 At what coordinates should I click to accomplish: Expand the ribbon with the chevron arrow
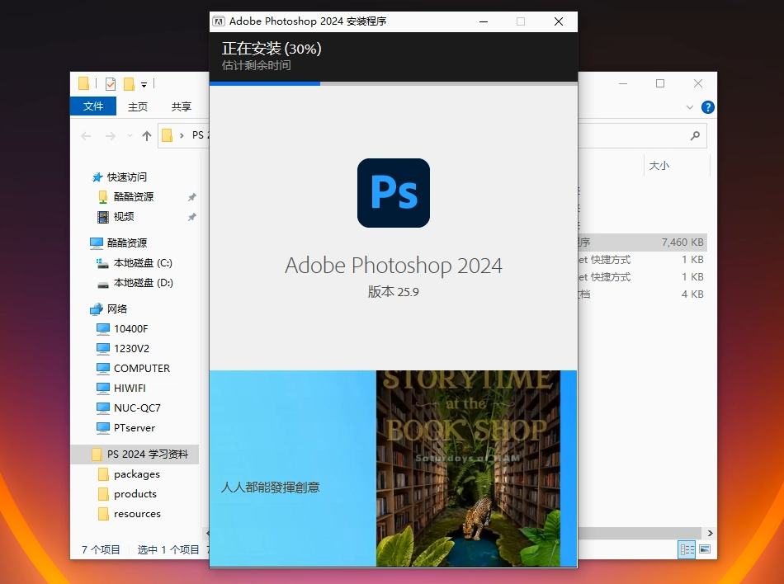(690, 107)
